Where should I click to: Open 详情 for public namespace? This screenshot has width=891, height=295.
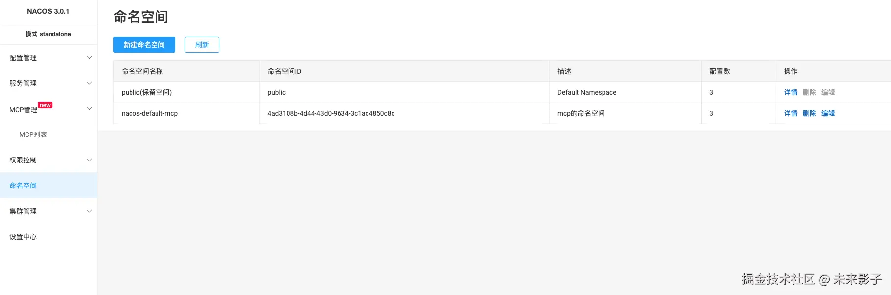(x=790, y=92)
